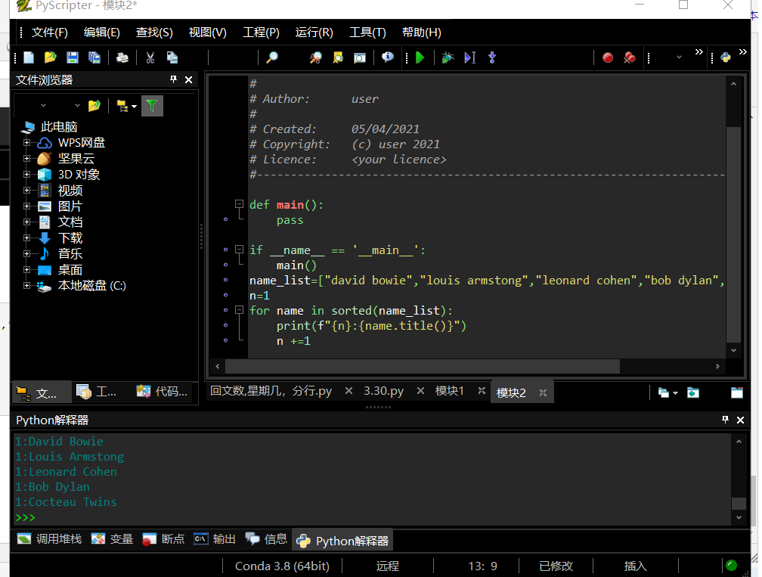Viewport: 762px width, 577px height.
Task: Expand the 3D 对象 tree node
Action: tap(26, 175)
